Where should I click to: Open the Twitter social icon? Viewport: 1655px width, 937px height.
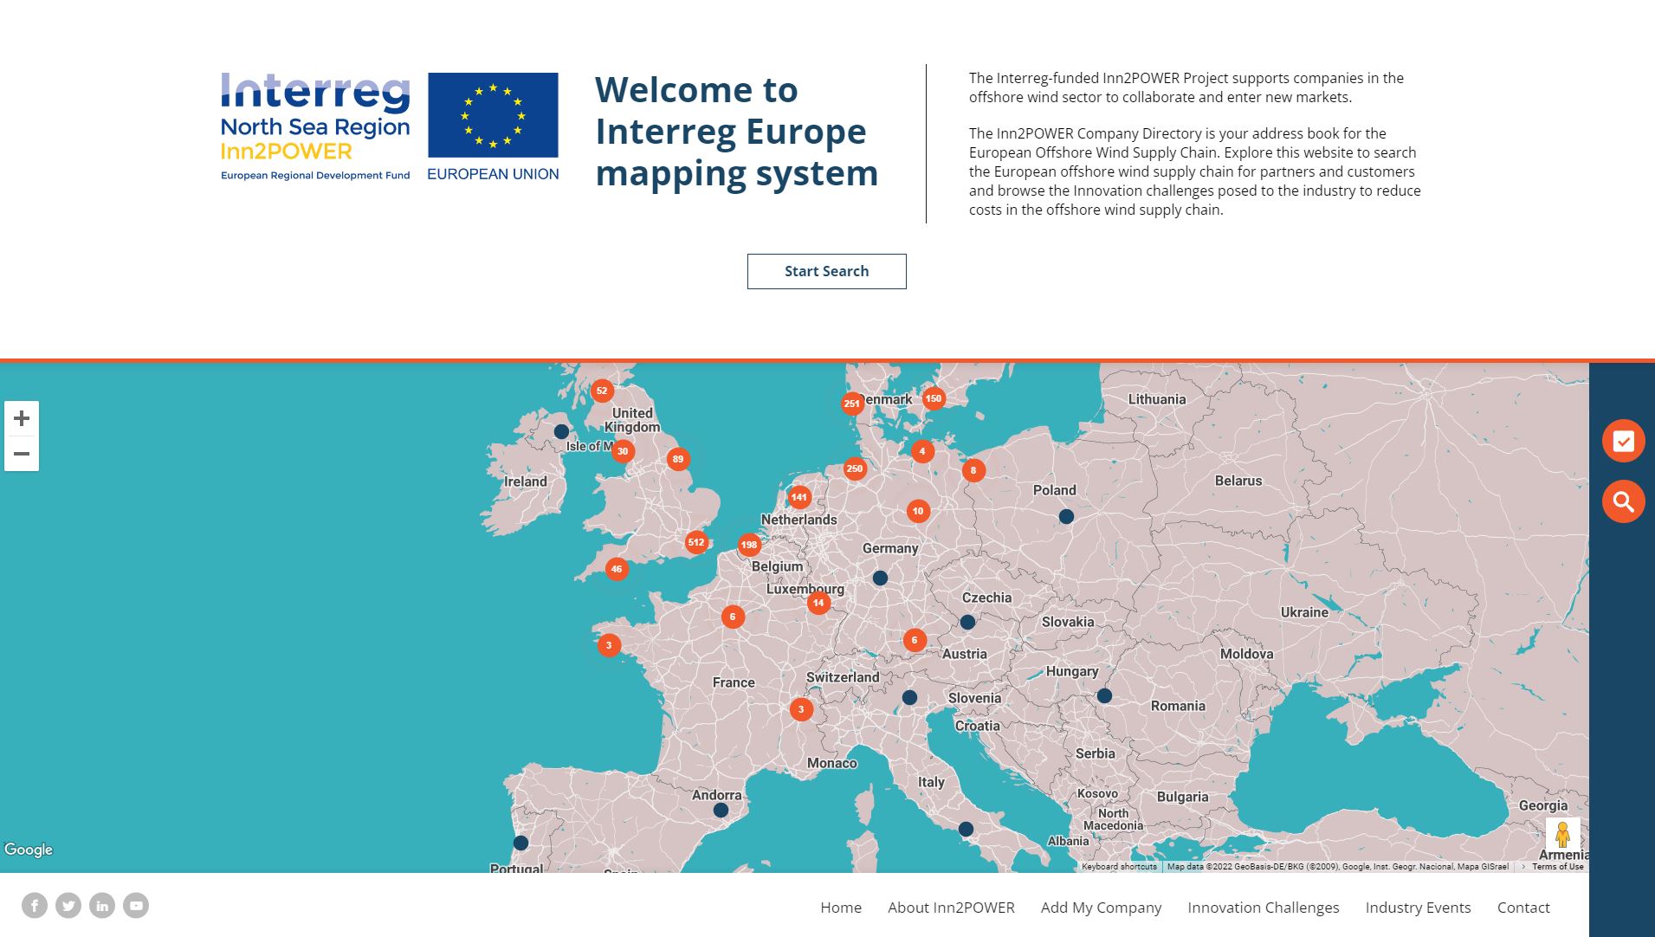pos(68,906)
